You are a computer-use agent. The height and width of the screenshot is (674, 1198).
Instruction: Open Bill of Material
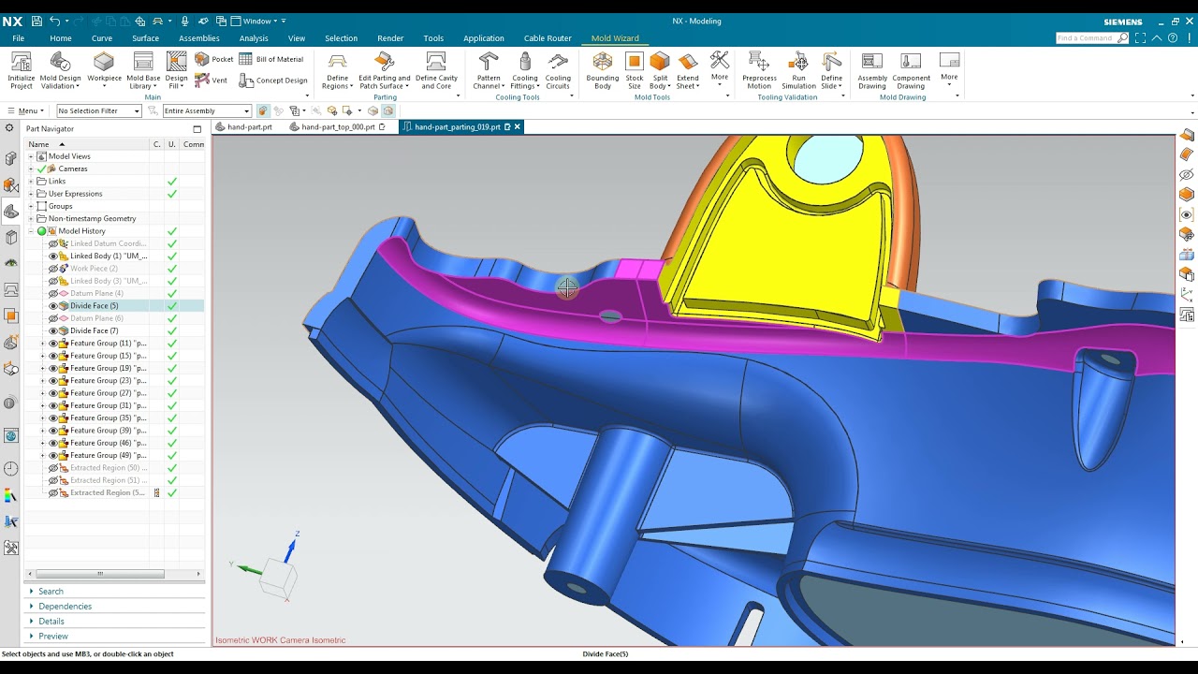(272, 59)
